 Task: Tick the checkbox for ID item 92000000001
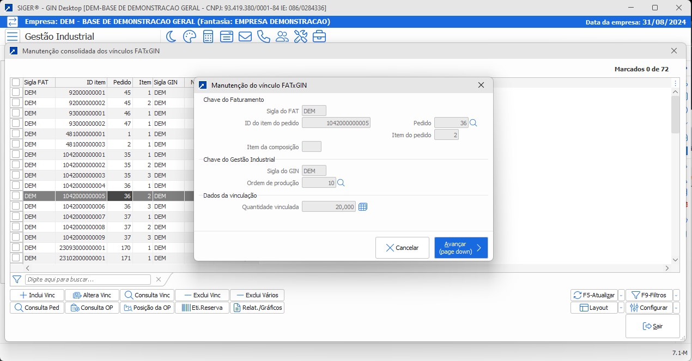pyautogui.click(x=16, y=93)
